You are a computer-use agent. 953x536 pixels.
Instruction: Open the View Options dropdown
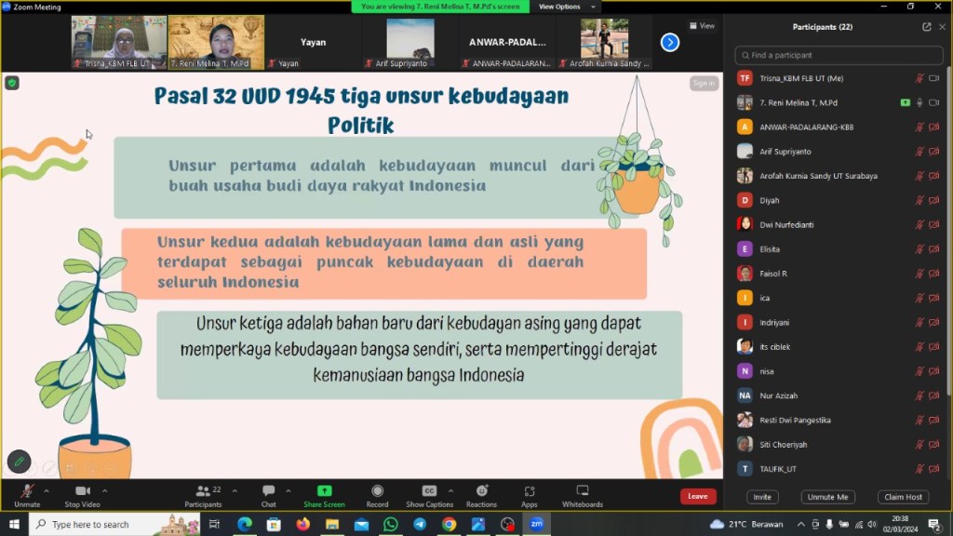(x=563, y=7)
